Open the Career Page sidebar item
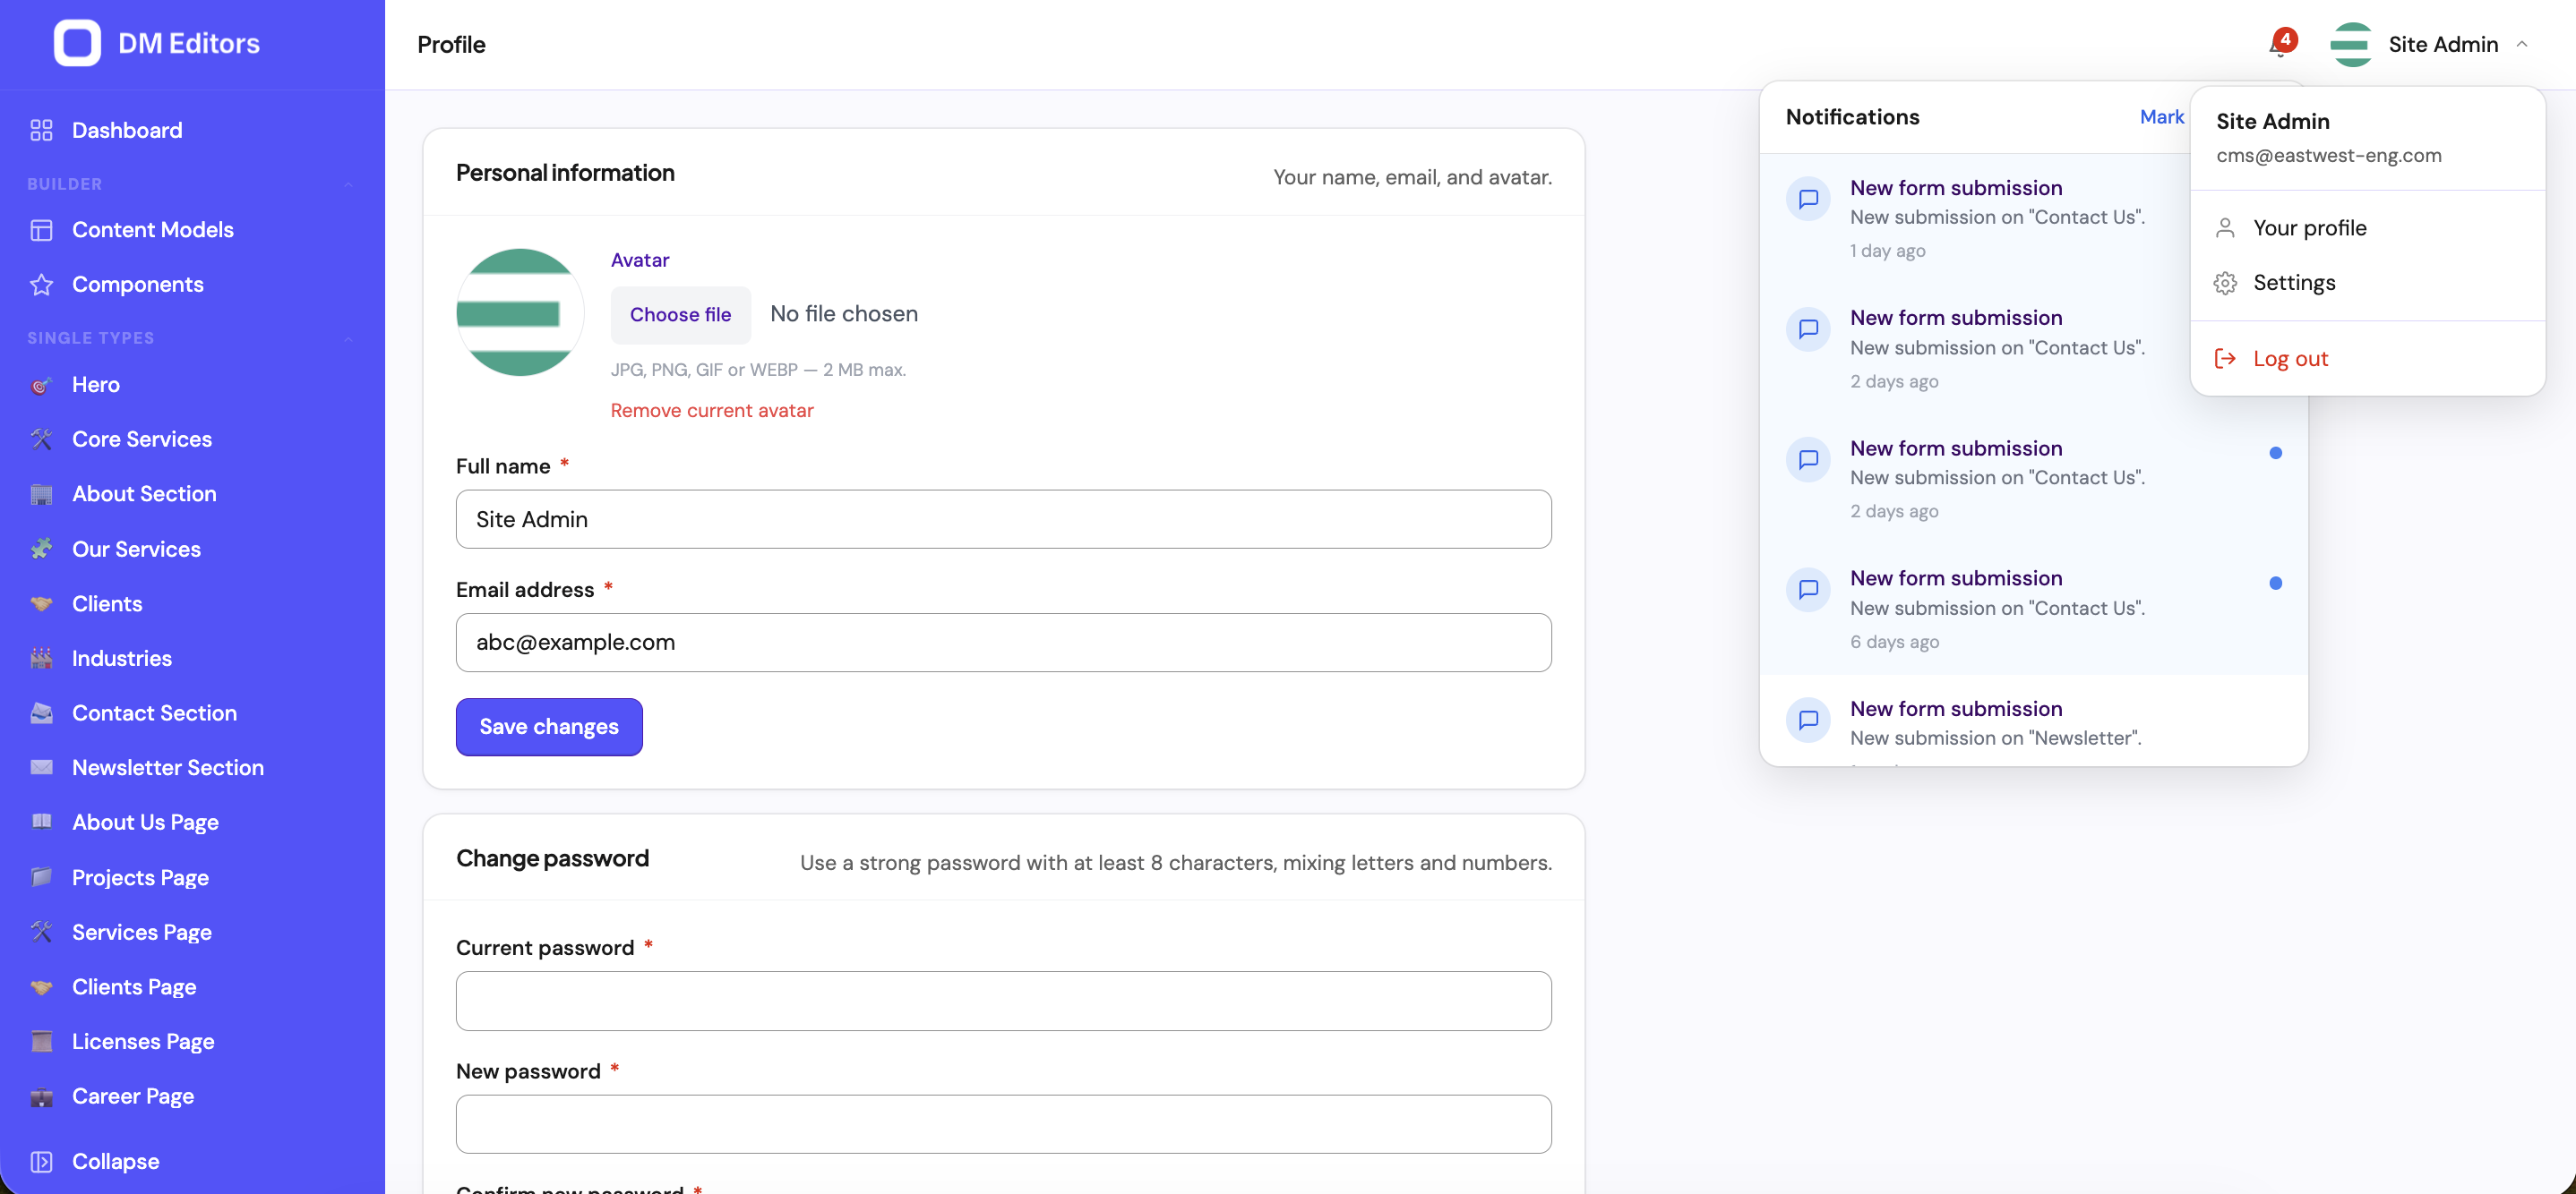The height and width of the screenshot is (1194, 2576). tap(192, 1096)
